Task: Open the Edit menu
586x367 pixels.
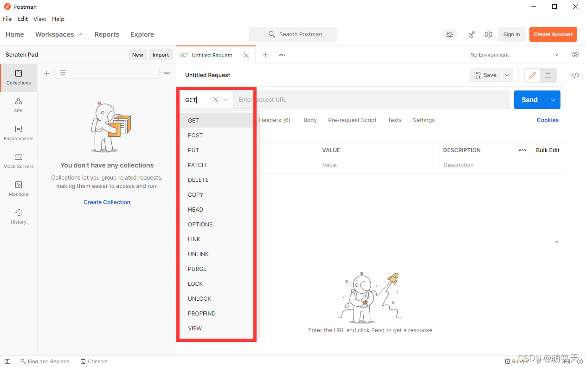Action: (23, 19)
